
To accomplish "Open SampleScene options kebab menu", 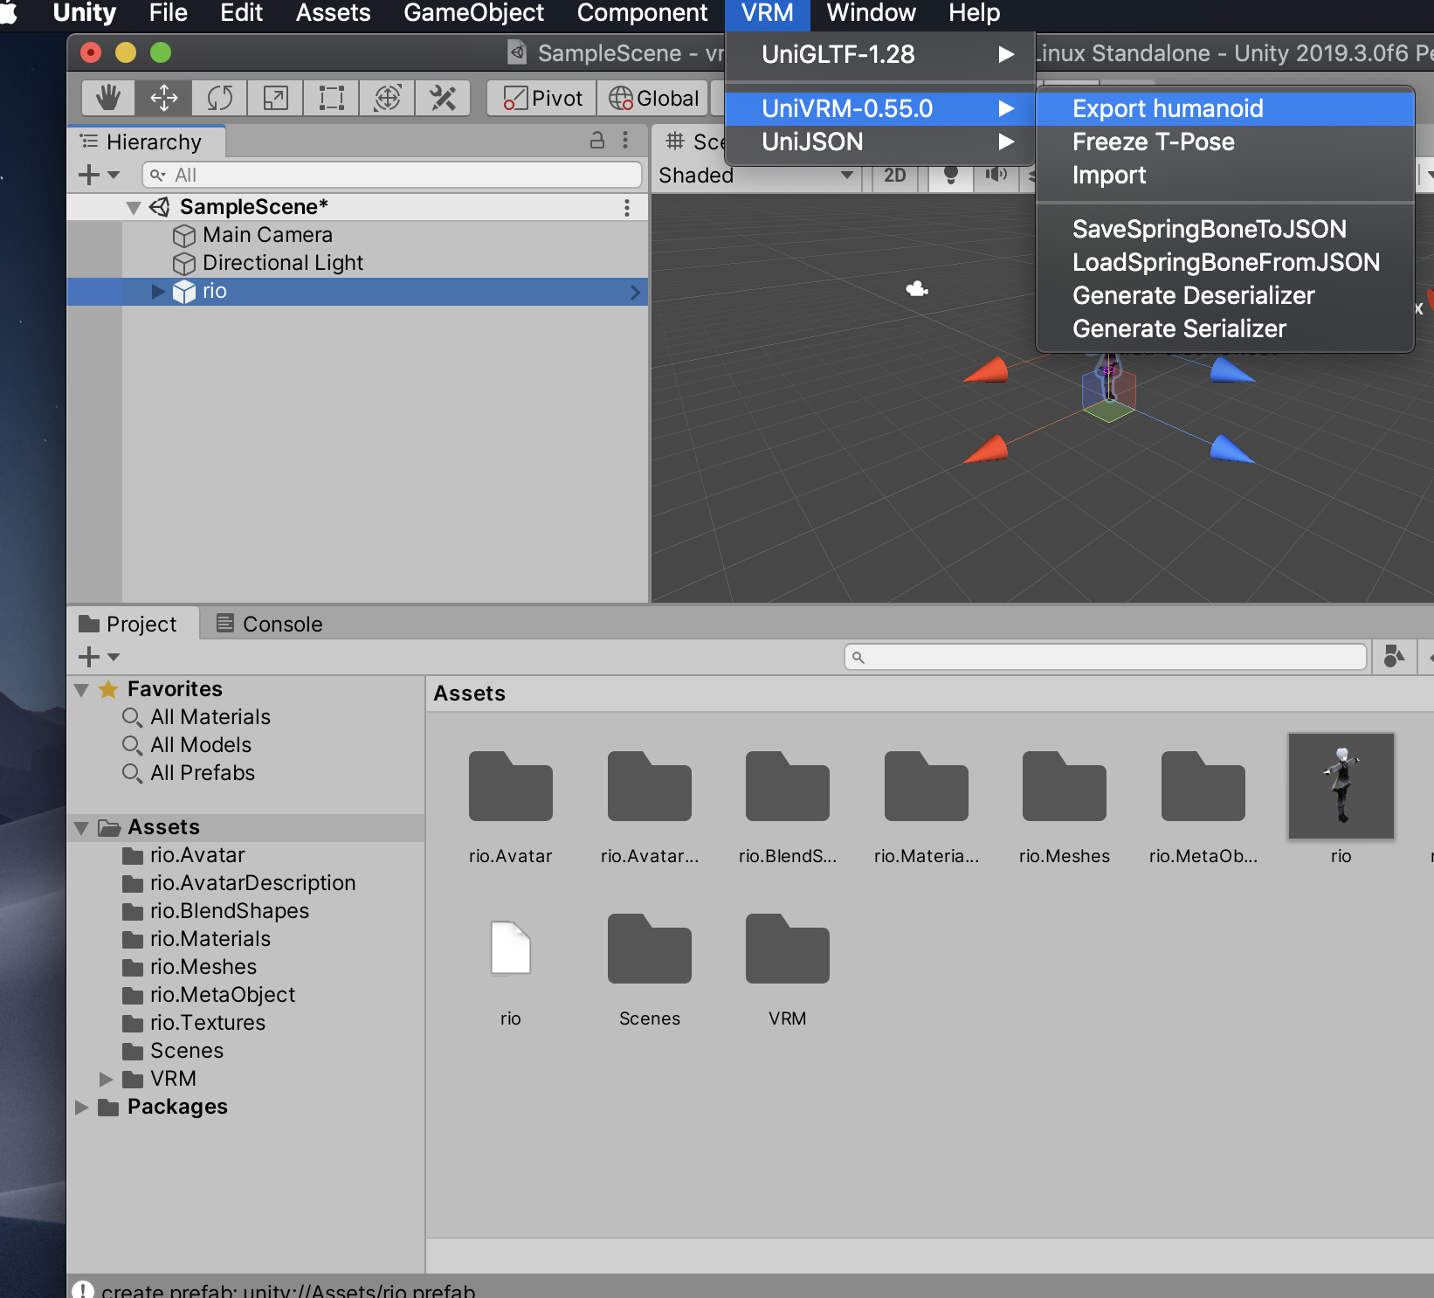I will click(x=626, y=207).
